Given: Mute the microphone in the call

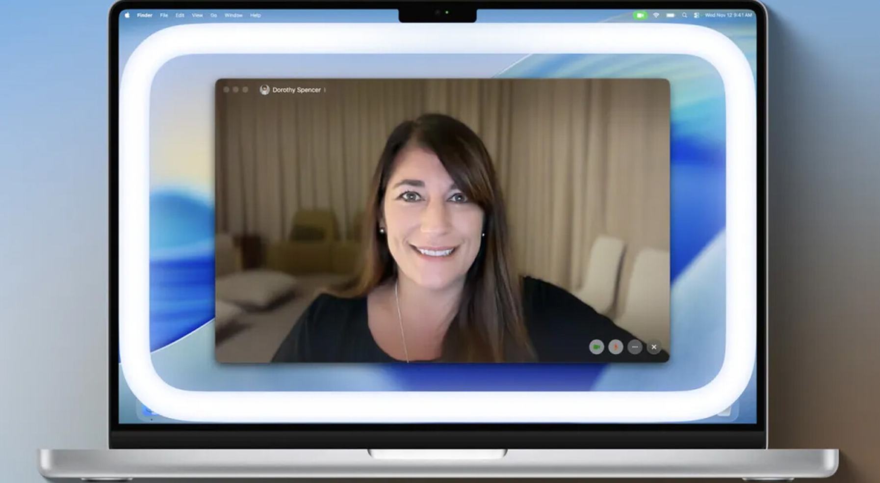Looking at the screenshot, I should 616,347.
